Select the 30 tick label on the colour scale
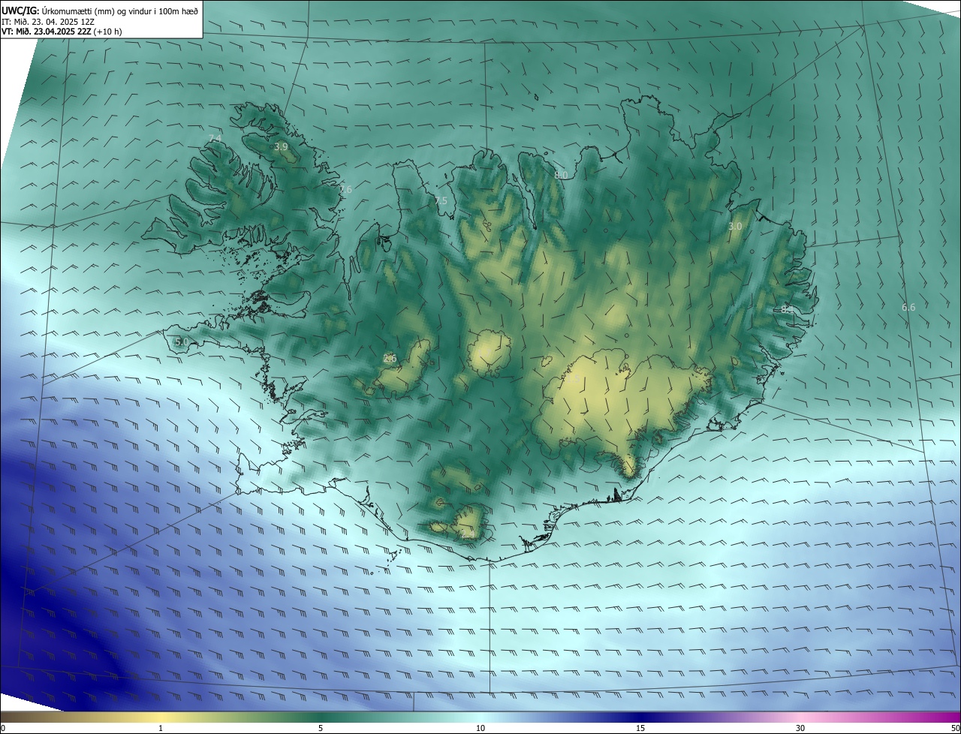The width and height of the screenshot is (961, 734). click(x=800, y=728)
